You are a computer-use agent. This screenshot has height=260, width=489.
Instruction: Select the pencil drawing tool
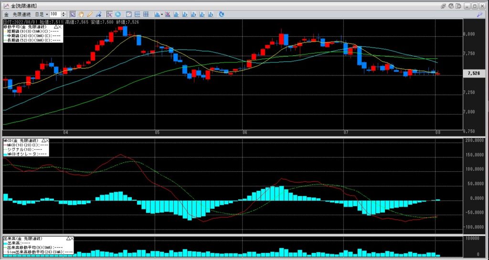(x=89, y=14)
